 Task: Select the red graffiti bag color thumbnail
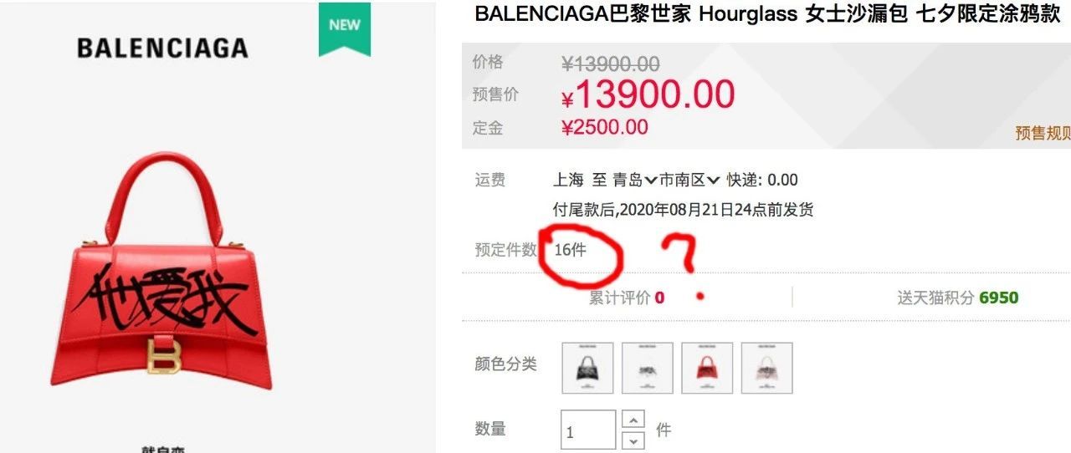(x=707, y=368)
